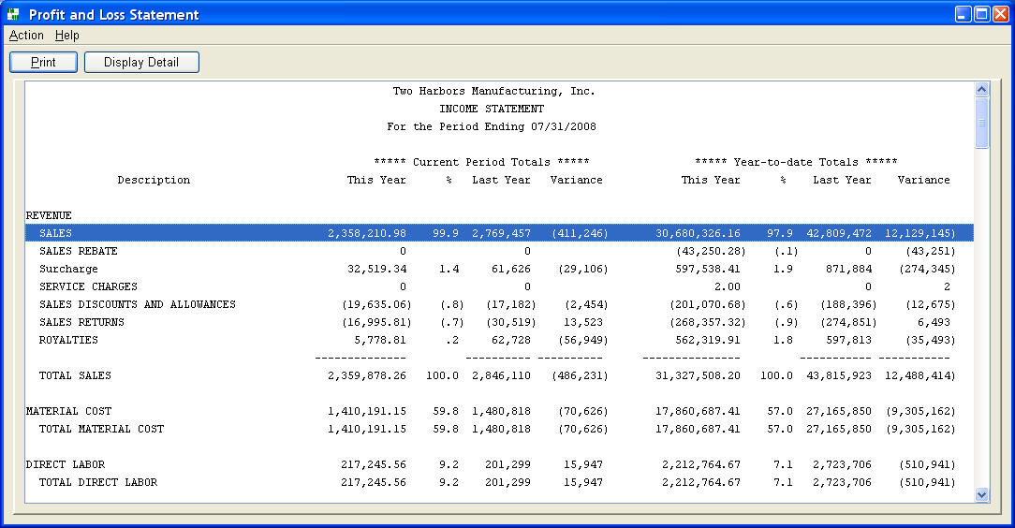
Task: Select the TOTAL MATERIAL COST row label
Action: click(x=102, y=429)
